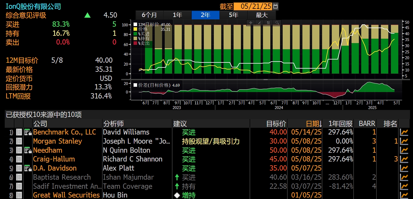The width and height of the screenshot is (413, 199).
Task: Open the chart icon in Benchmark Co. row
Action: coord(404,132)
